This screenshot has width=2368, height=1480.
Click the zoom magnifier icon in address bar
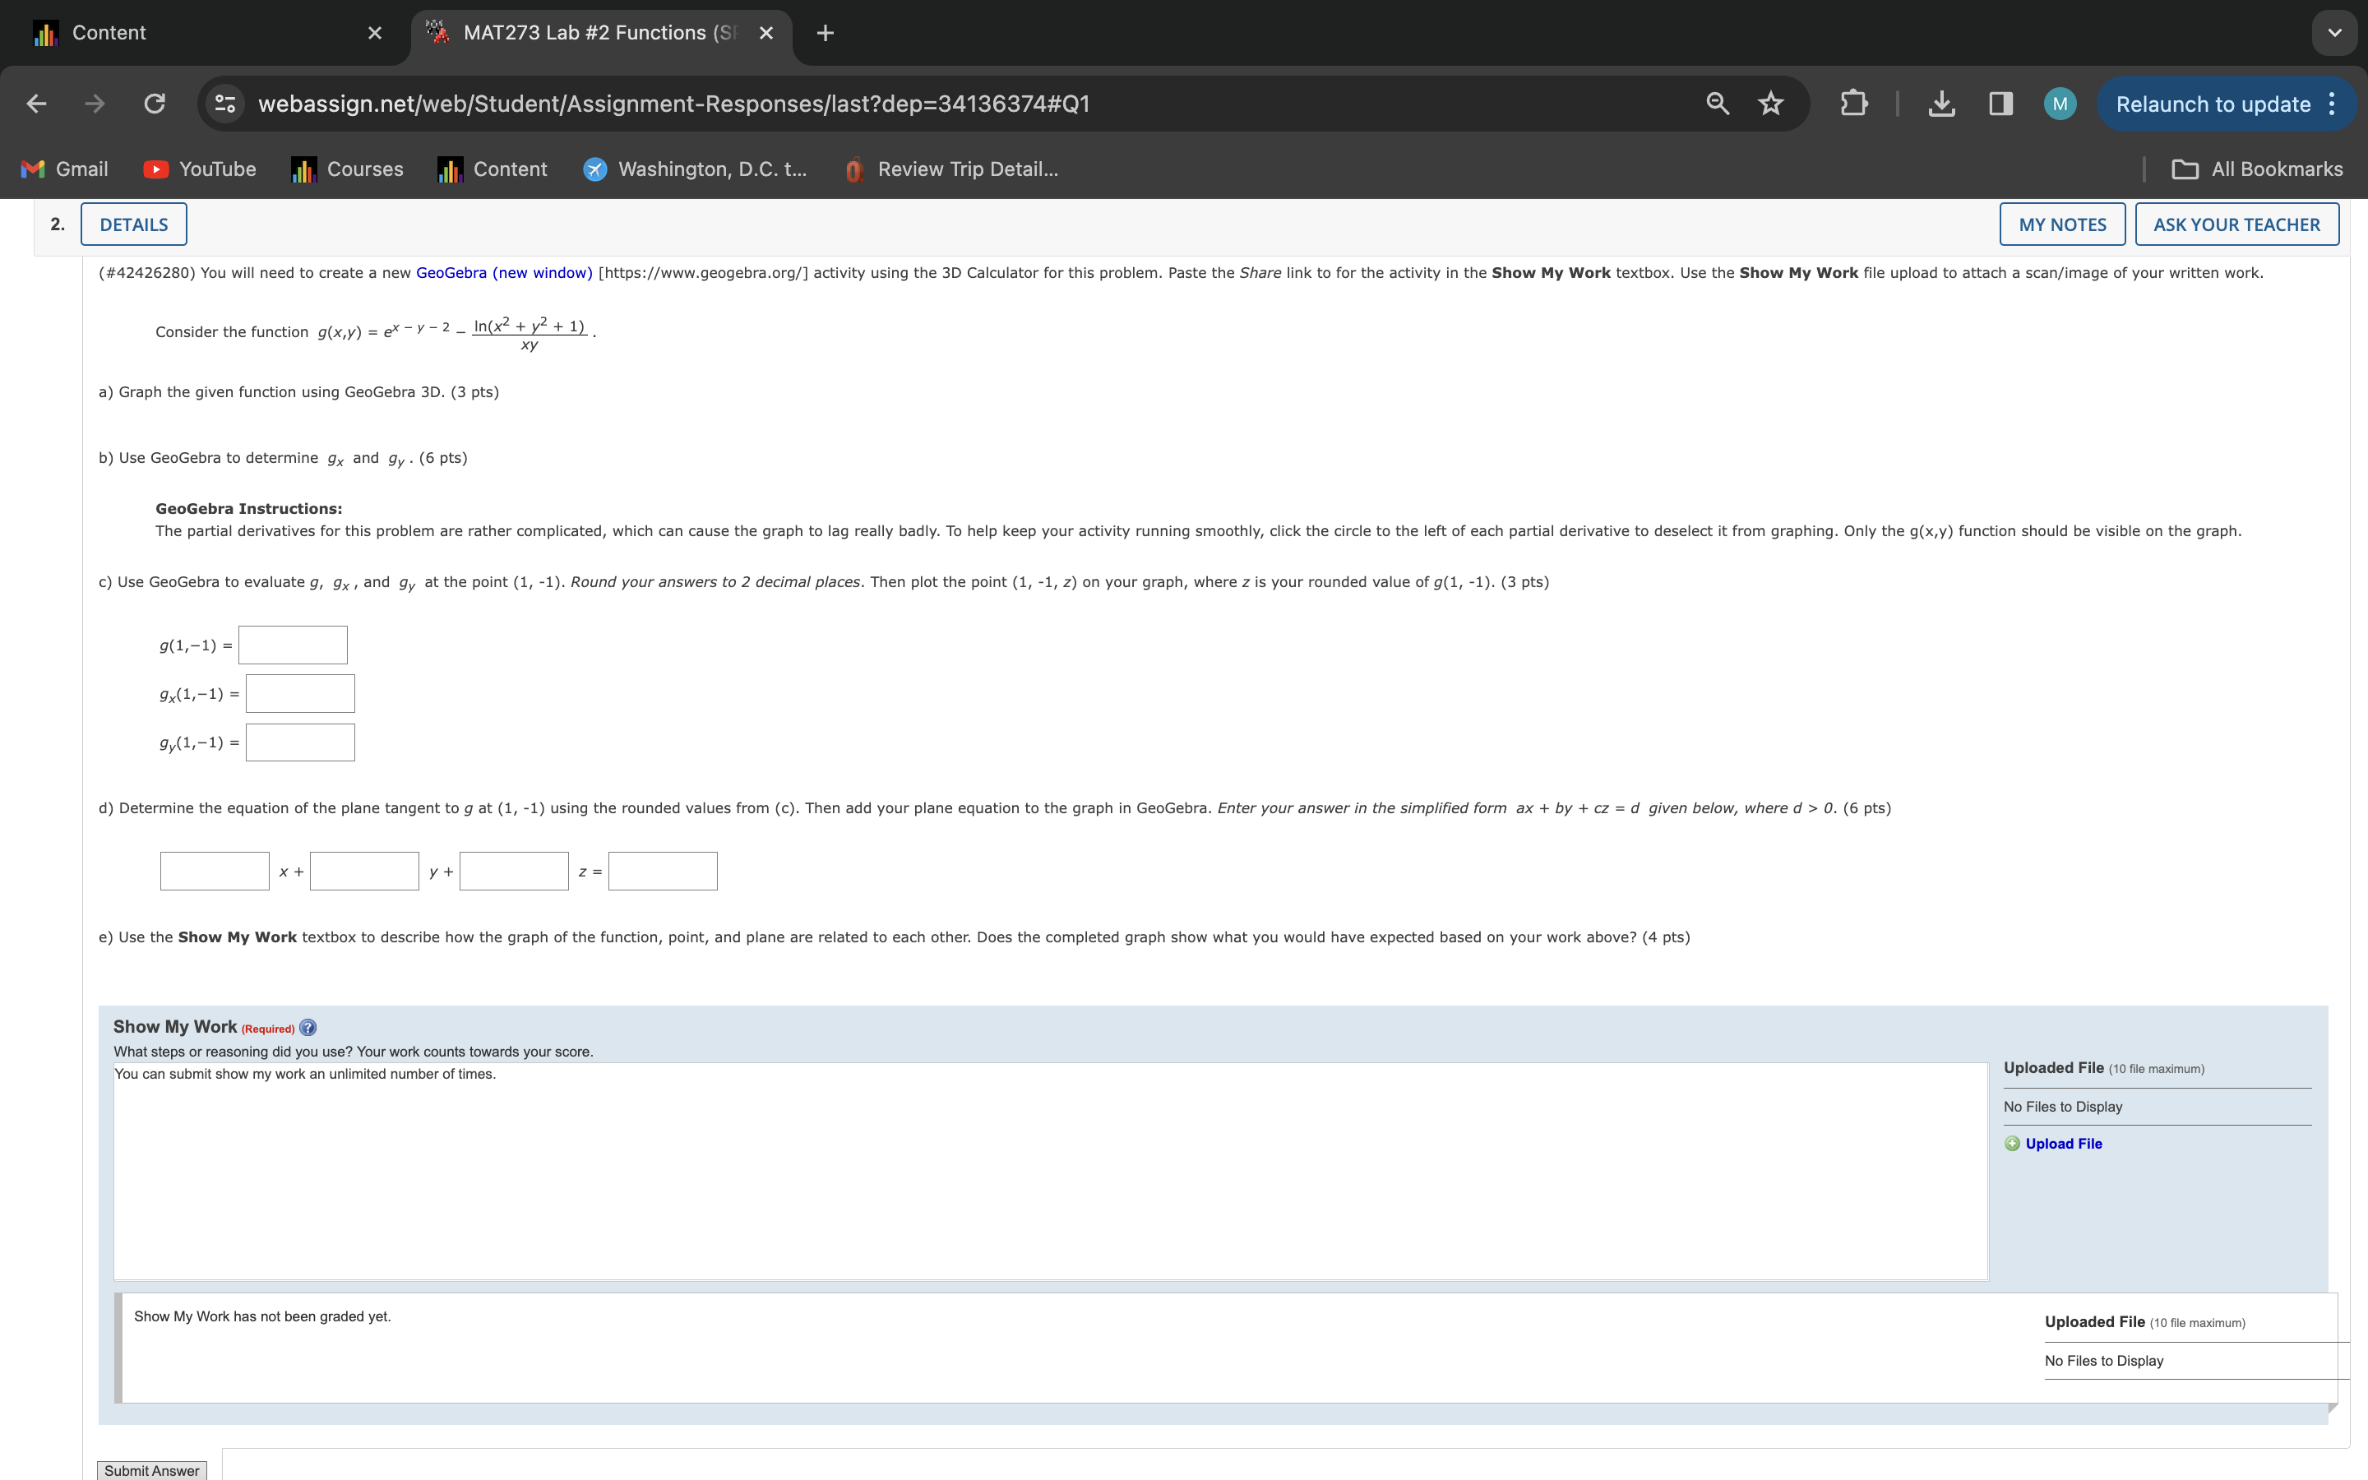pos(1718,104)
